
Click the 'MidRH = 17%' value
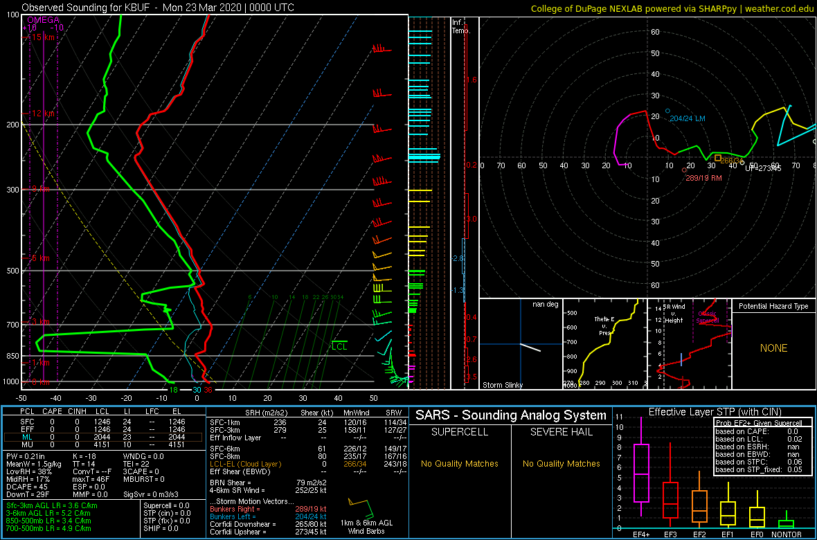tap(27, 480)
